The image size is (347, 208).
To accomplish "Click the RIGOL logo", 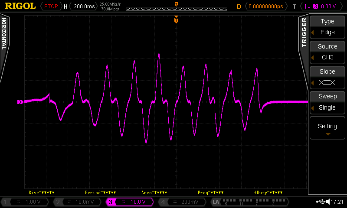I will click(20, 6).
